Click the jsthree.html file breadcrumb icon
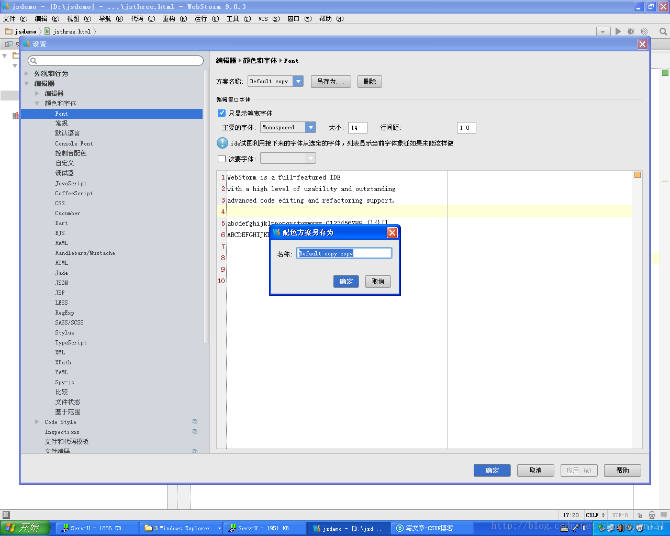The height and width of the screenshot is (536, 670). pos(48,31)
